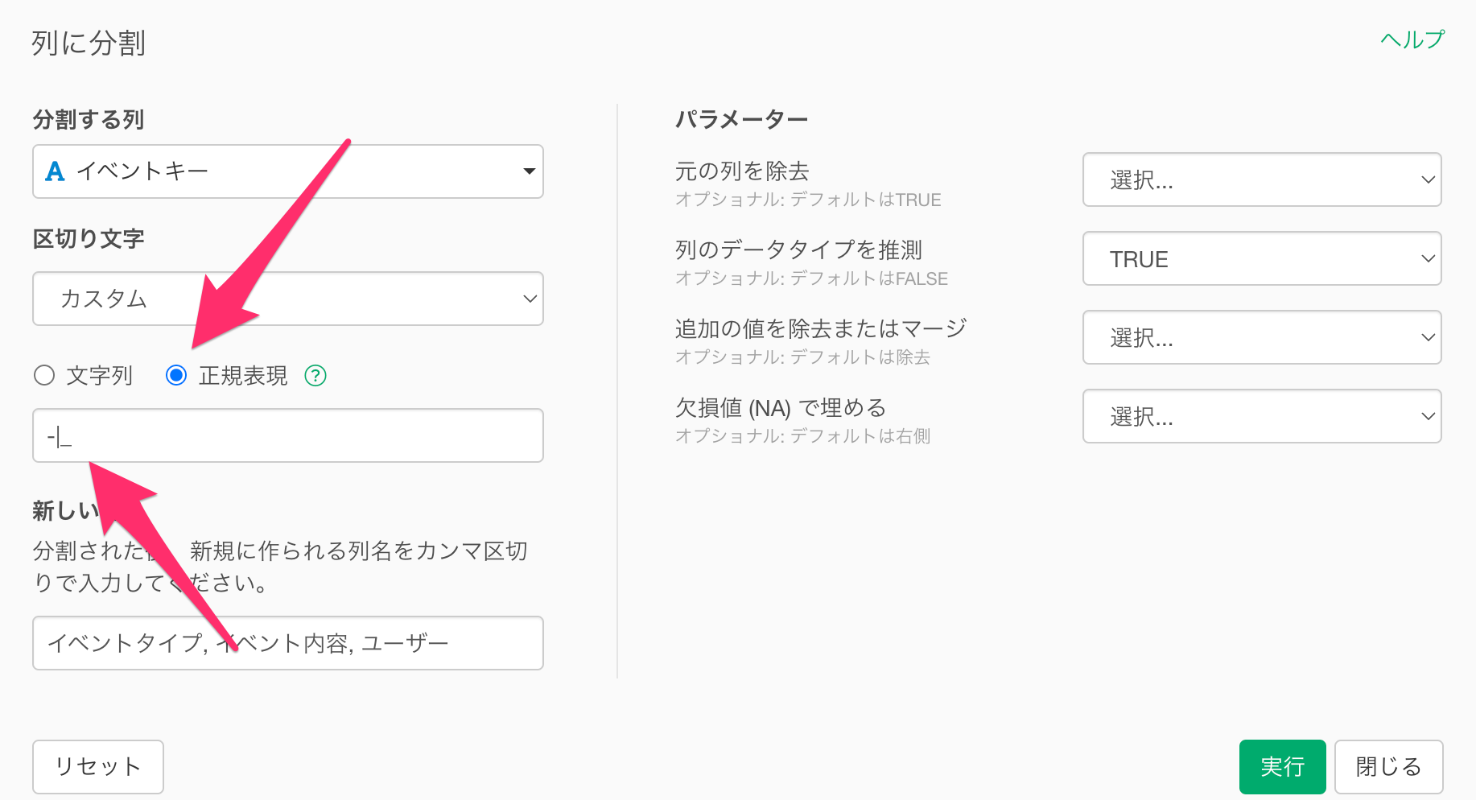The height and width of the screenshot is (800, 1476).
Task: Click the chevron on the カスタム selector
Action: tap(530, 299)
